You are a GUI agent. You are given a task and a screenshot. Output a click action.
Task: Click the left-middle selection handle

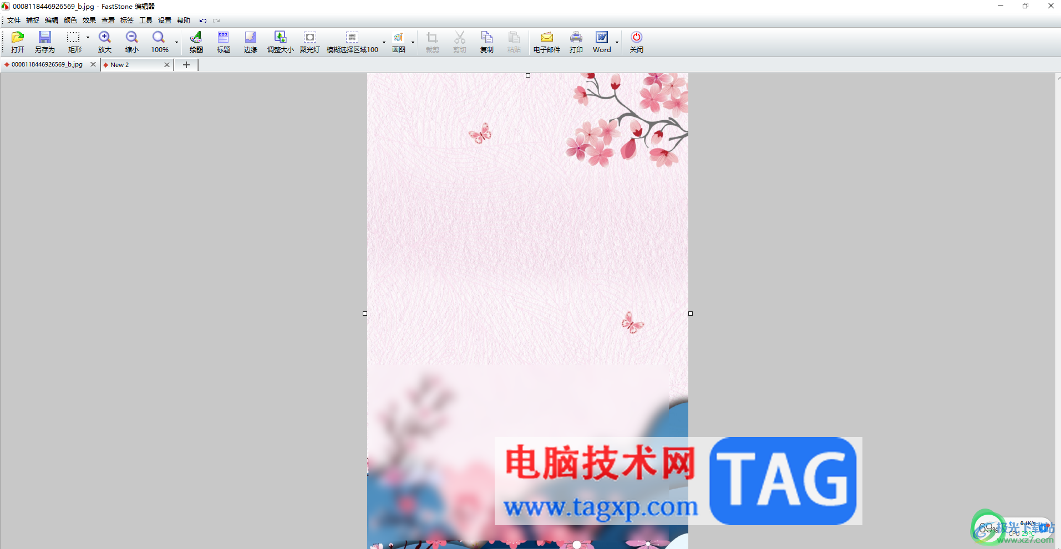(x=365, y=314)
